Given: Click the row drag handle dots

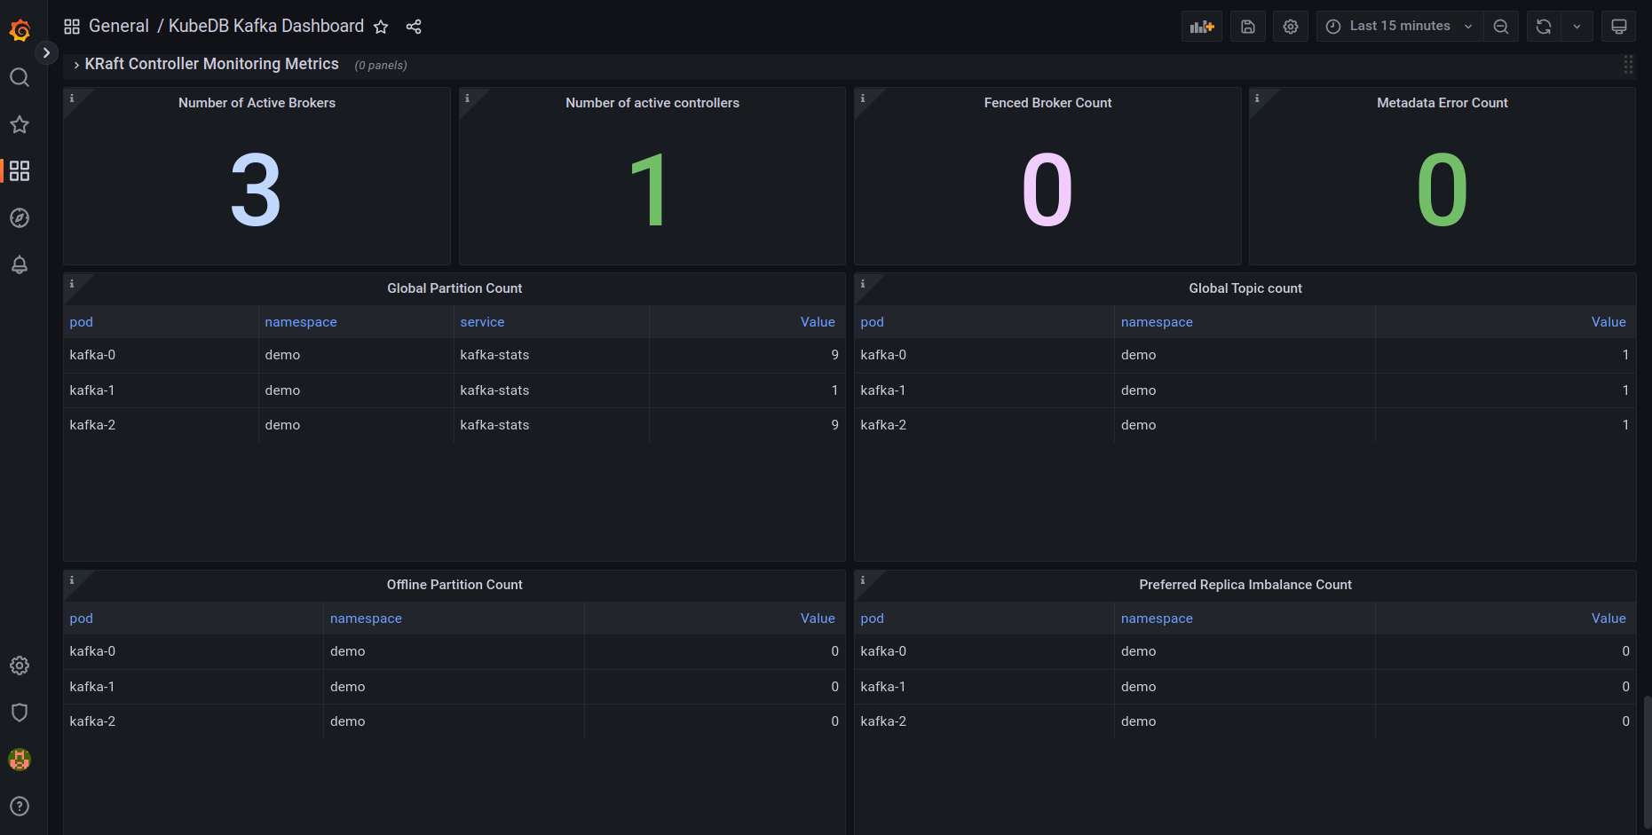Looking at the screenshot, I should (x=1628, y=64).
